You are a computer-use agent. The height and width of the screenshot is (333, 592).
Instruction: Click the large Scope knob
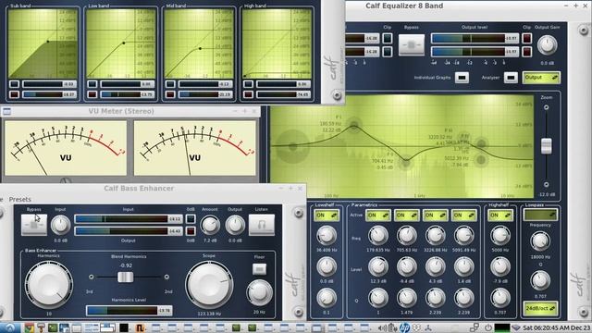(209, 284)
